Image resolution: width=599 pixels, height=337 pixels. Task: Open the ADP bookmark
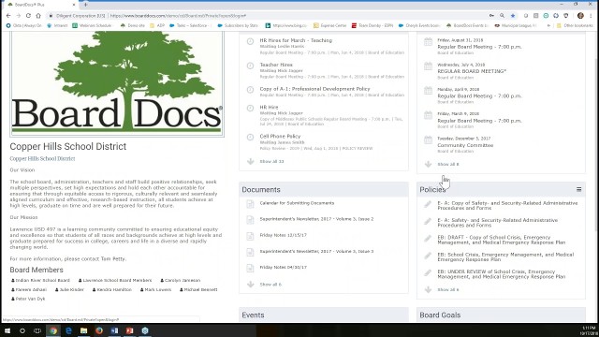coord(157,25)
